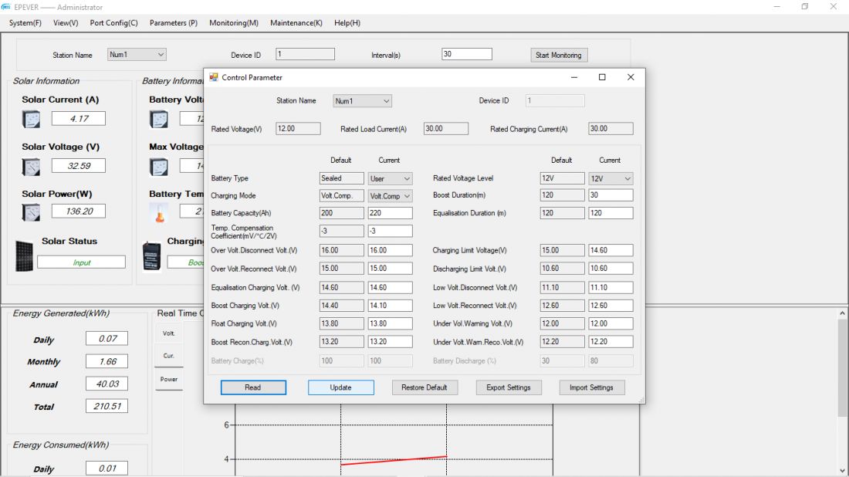Select the Cur. chart tab
Image resolution: width=849 pixels, height=477 pixels.
pos(169,357)
